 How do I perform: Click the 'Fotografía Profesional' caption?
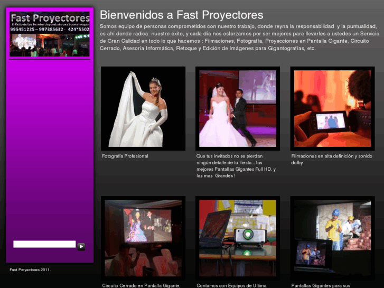[x=125, y=156]
